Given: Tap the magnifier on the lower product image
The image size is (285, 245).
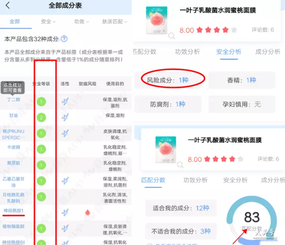Looking at the screenshot, I should [180, 165].
